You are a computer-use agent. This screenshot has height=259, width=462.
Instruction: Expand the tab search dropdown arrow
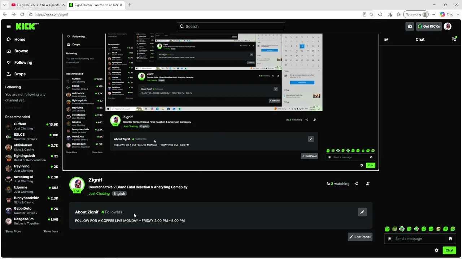[5, 5]
